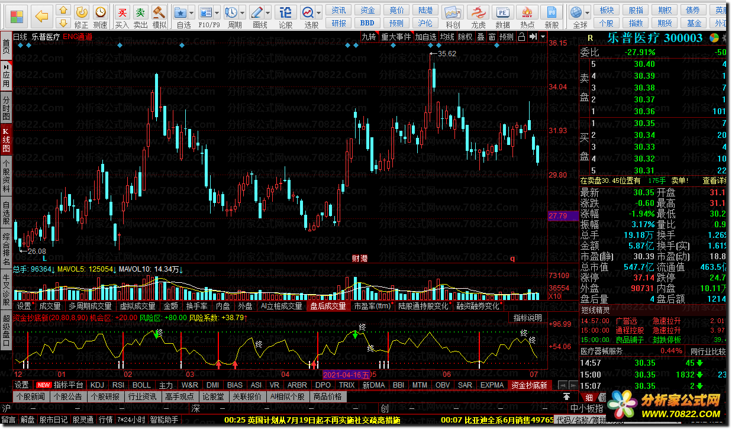Open the 个股新闻 news tab
Screen dimensions: 732x429
point(30,396)
